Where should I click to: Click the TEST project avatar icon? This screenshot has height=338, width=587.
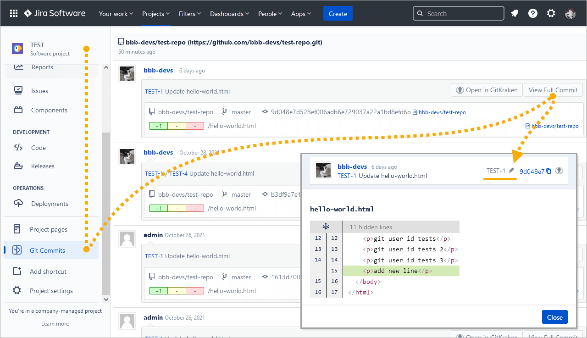tap(17, 49)
